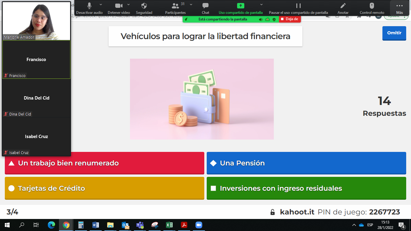Open Microsoft Teams from the taskbar
This screenshot has width=411, height=231.
[140, 225]
